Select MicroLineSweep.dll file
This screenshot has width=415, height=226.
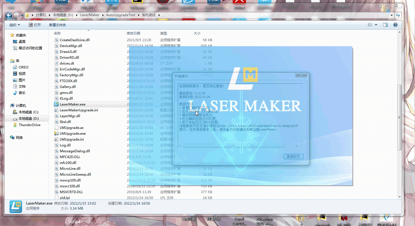[75, 174]
